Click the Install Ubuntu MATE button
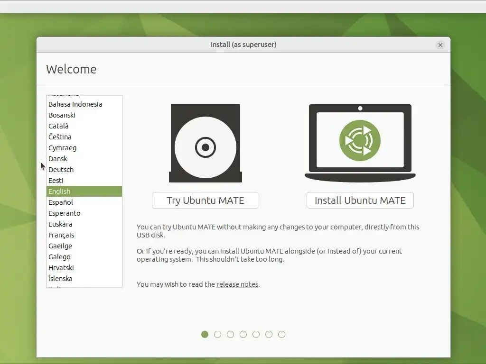486x364 pixels. pyautogui.click(x=360, y=200)
